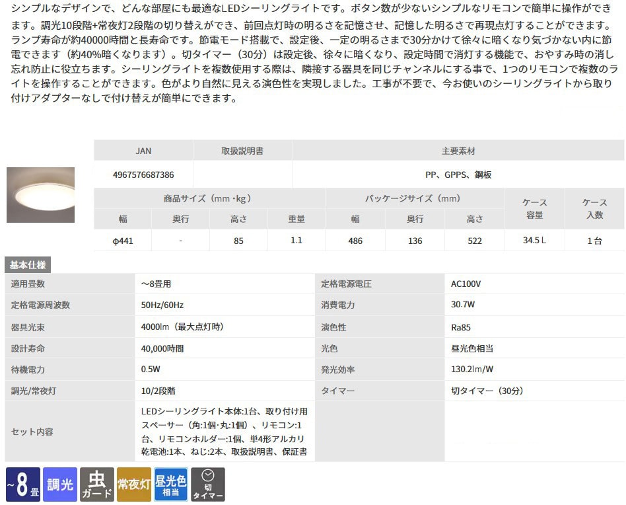Click the 昼光色相当 daylight color icon
The height and width of the screenshot is (505, 626).
[x=170, y=485]
